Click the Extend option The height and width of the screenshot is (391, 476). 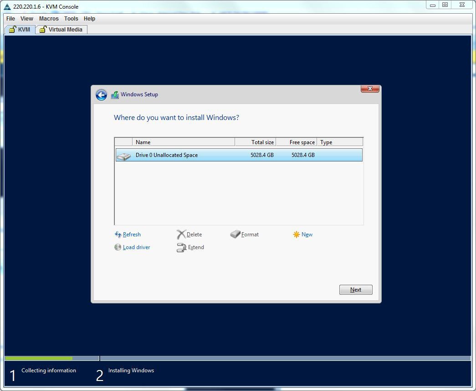196,247
